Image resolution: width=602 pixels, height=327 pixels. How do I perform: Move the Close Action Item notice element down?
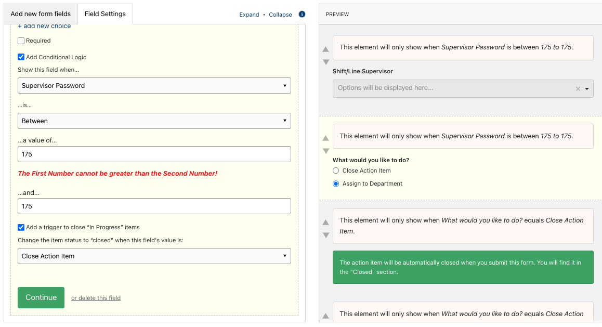click(x=325, y=234)
